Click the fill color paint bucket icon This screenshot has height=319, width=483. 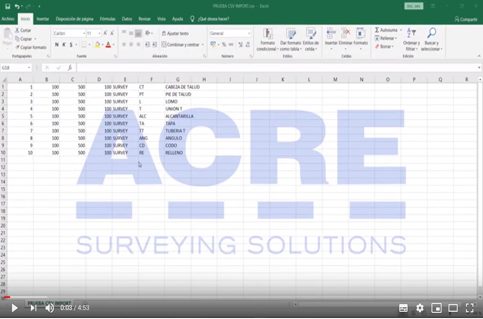98,45
